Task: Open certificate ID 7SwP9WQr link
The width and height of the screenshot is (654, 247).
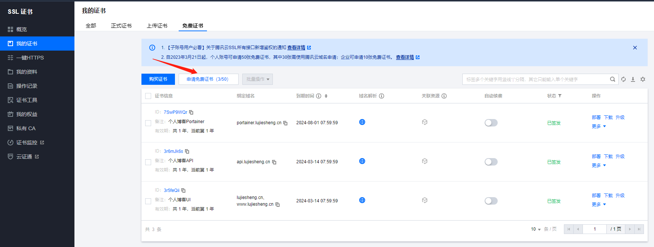Action: (x=176, y=112)
